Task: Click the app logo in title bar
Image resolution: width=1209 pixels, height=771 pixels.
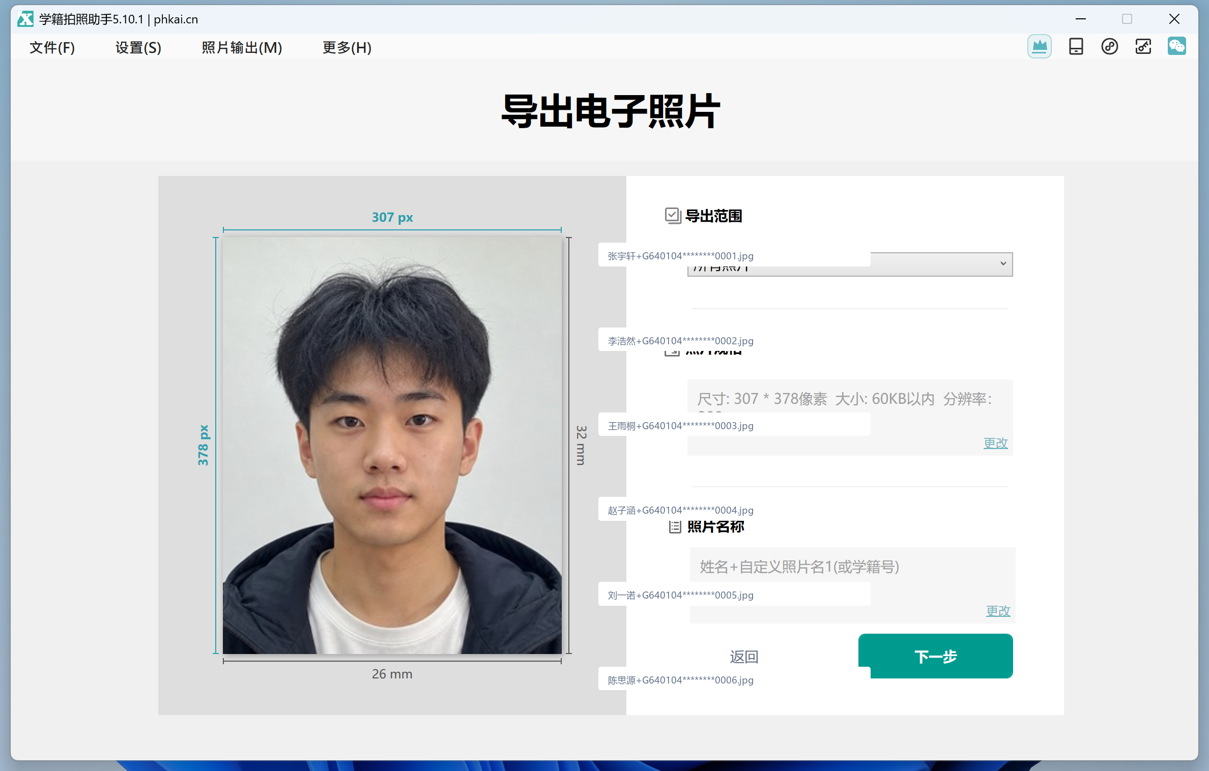Action: pos(25,19)
